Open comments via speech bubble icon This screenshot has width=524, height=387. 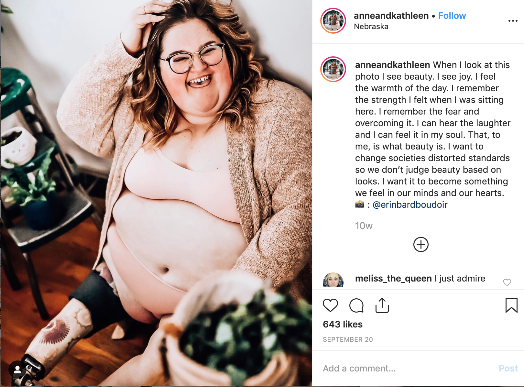[356, 305]
